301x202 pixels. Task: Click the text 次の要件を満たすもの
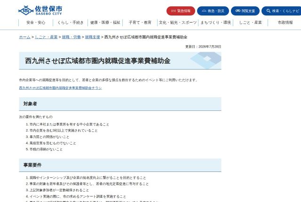(x=36, y=117)
